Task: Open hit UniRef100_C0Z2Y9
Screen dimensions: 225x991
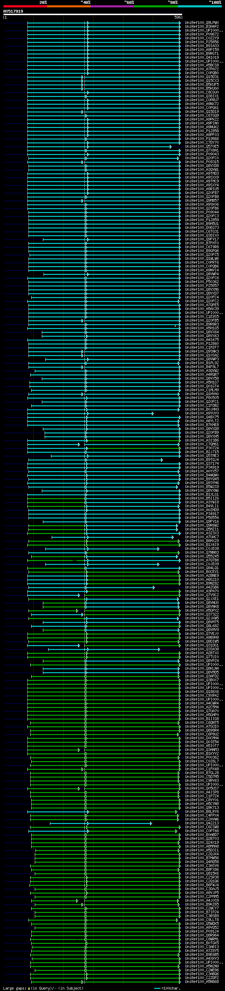Action: pyautogui.click(x=202, y=38)
